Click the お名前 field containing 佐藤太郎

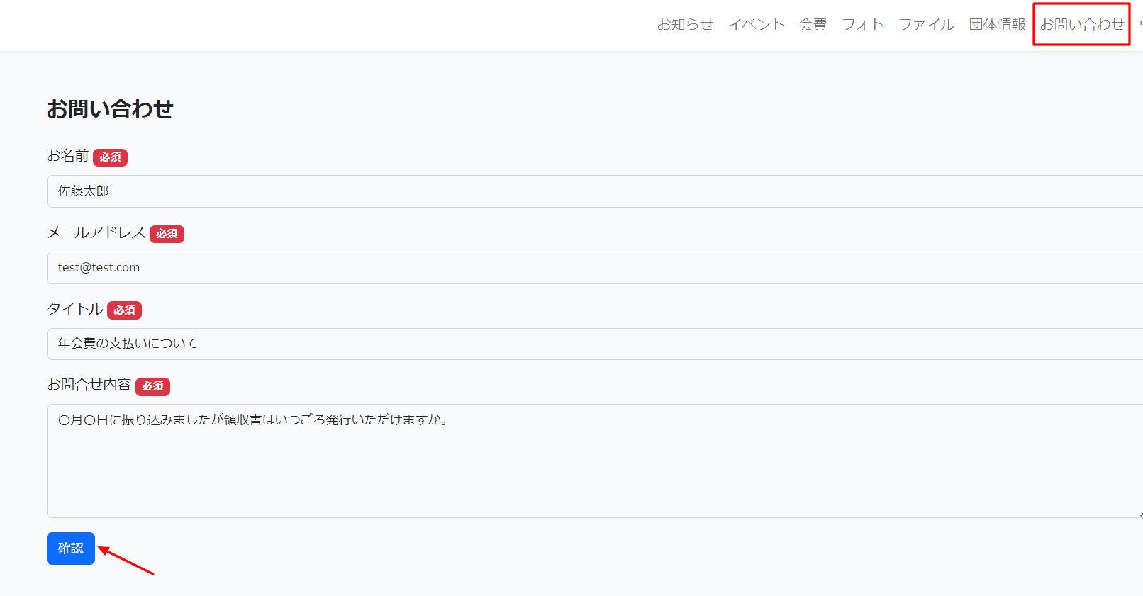(595, 191)
